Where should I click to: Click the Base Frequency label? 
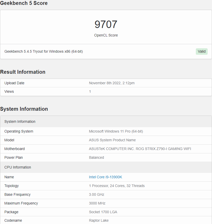(17, 194)
